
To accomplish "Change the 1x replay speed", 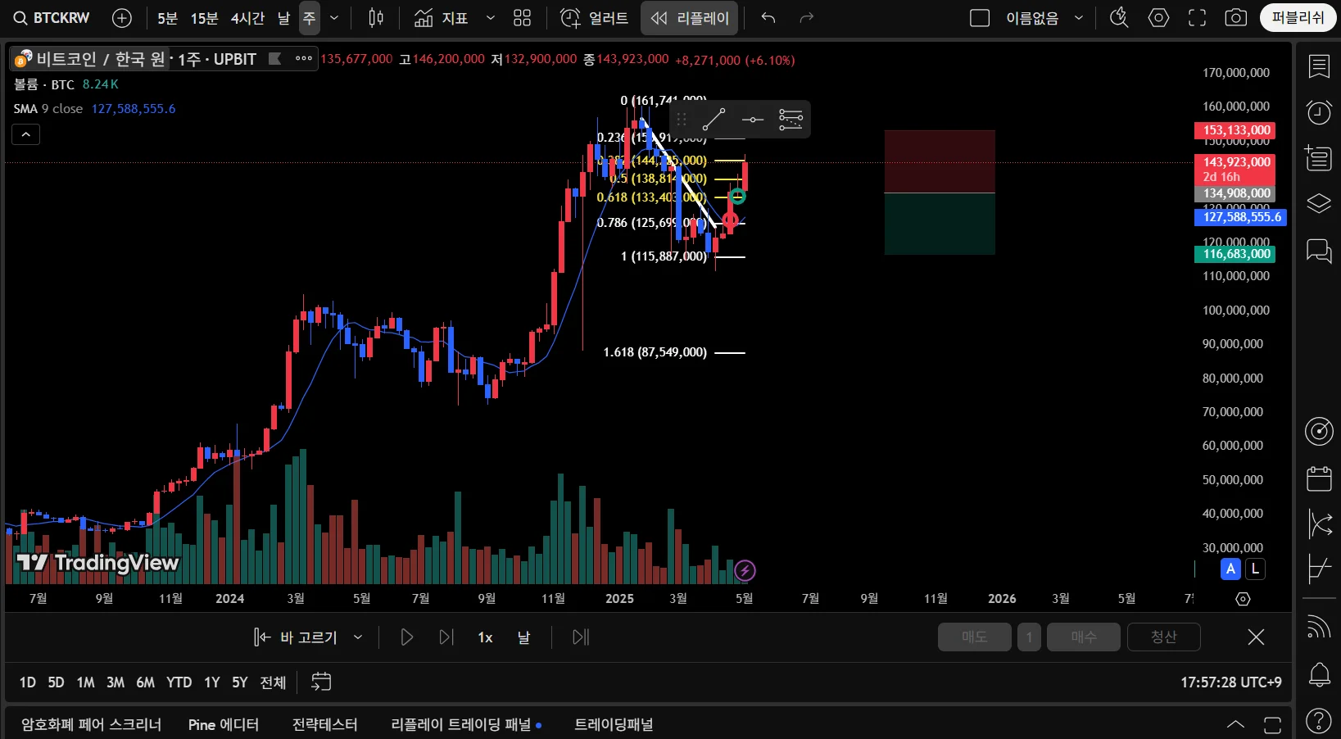I will pyautogui.click(x=485, y=637).
